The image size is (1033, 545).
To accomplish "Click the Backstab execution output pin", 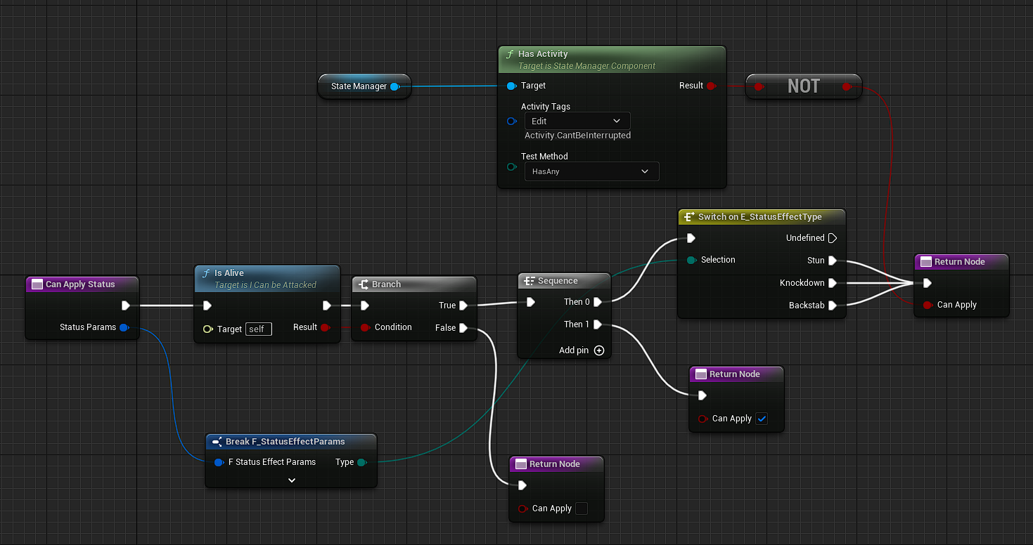I will 833,306.
